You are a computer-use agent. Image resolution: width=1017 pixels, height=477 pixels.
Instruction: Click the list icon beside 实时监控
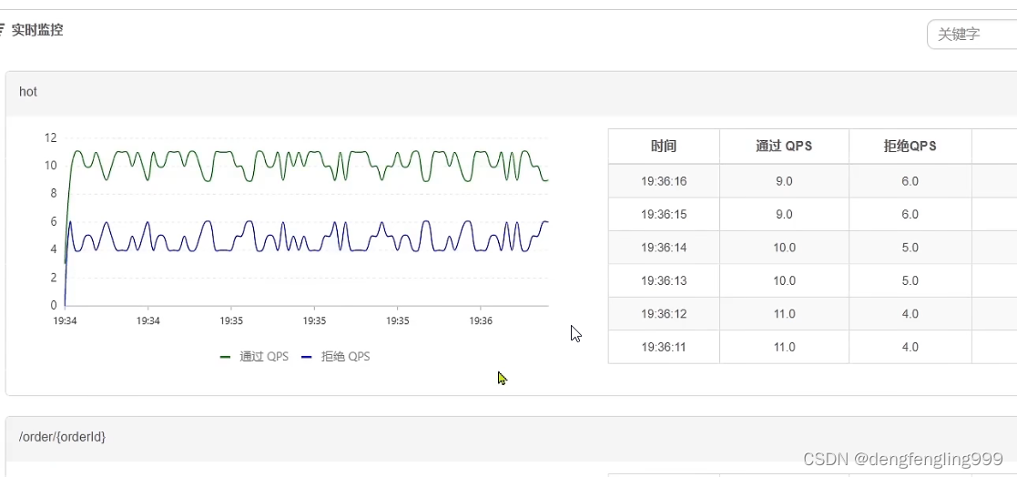pyautogui.click(x=3, y=30)
